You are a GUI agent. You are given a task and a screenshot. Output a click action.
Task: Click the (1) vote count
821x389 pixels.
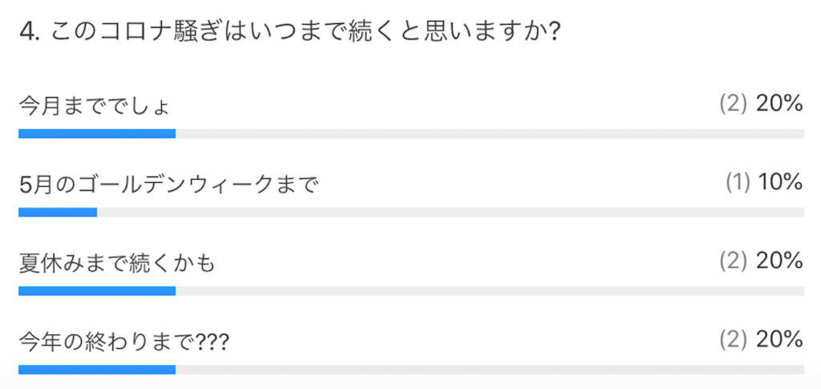point(738,184)
